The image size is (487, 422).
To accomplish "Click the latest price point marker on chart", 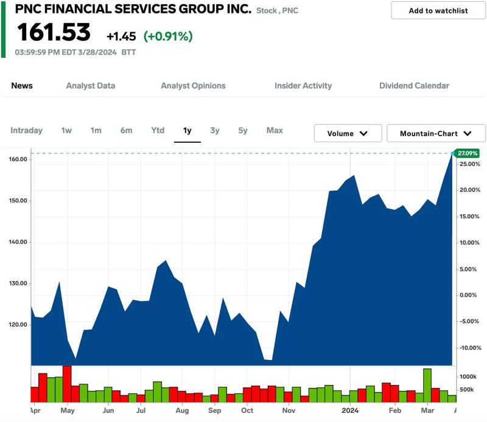I will pos(452,153).
